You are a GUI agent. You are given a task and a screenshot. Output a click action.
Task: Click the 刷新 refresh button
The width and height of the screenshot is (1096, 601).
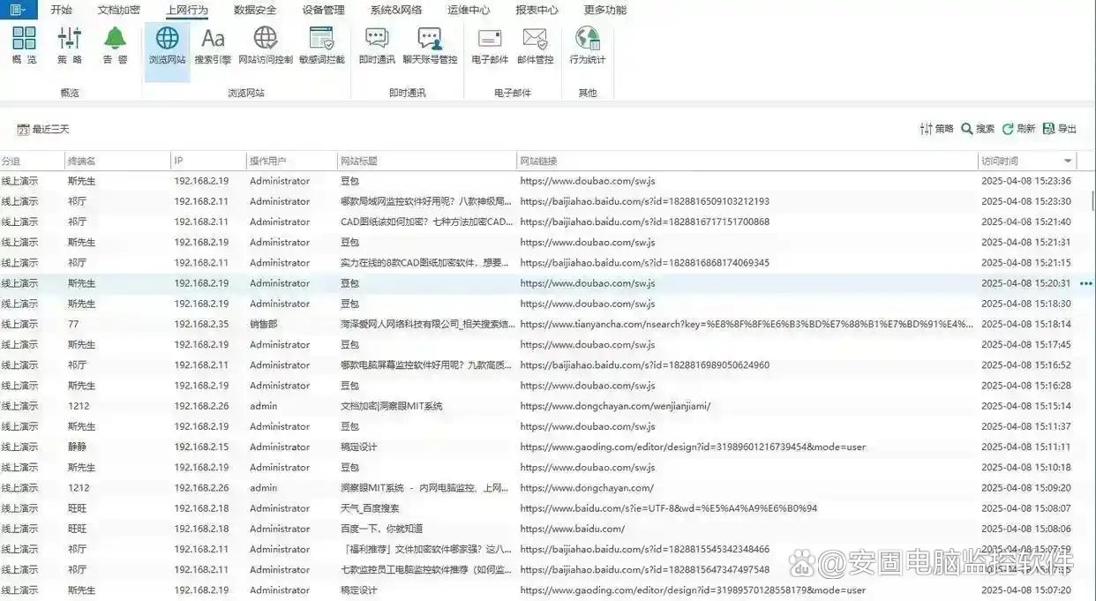point(1018,129)
